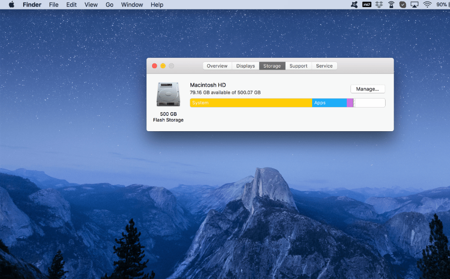
Task: Open the Wi-Fi status menu
Action: coord(427,5)
